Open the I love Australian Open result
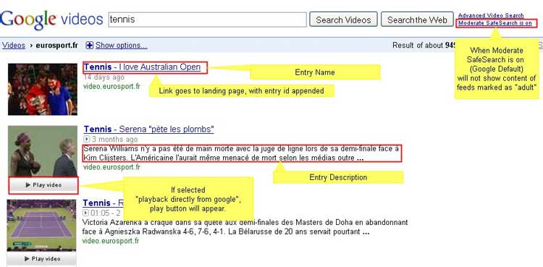Viewport: 543px width, 267px height. [142, 67]
